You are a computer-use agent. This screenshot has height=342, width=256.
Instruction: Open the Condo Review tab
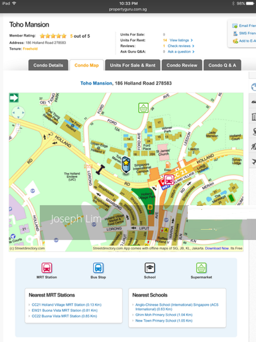point(182,65)
